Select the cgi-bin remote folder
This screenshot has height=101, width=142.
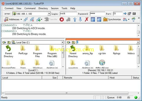click(x=102, y=50)
